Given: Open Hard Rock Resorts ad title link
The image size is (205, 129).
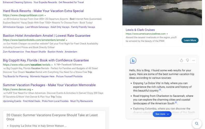Looking at the screenshot, I should coord(43,11).
